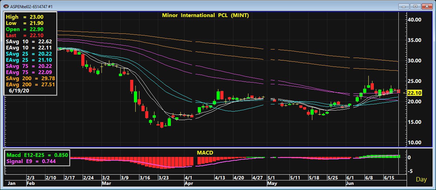
Task: Click the 40.00 price axis label
Action: 414,20
